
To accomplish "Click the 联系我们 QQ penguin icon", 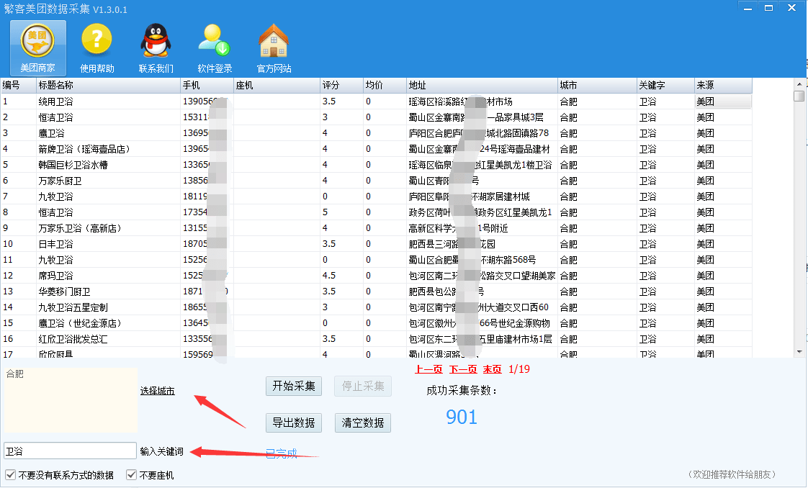I will [156, 48].
